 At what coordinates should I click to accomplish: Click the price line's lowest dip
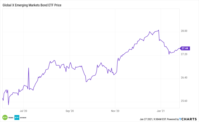8,105
